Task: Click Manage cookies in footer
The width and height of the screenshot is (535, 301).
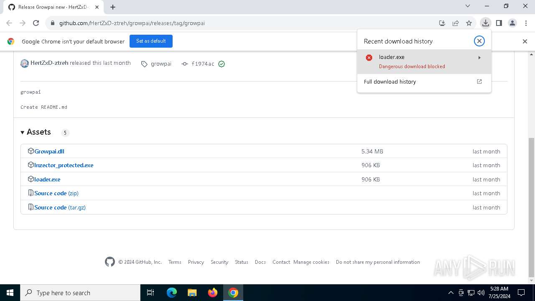Action: [x=311, y=262]
